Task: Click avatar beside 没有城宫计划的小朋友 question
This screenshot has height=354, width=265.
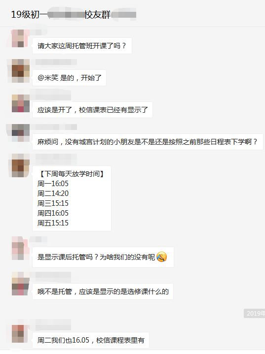Action: [21, 133]
